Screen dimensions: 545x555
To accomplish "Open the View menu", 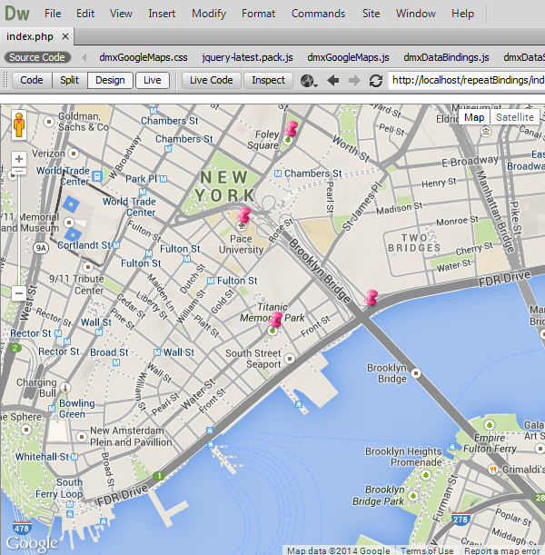I will point(121,14).
